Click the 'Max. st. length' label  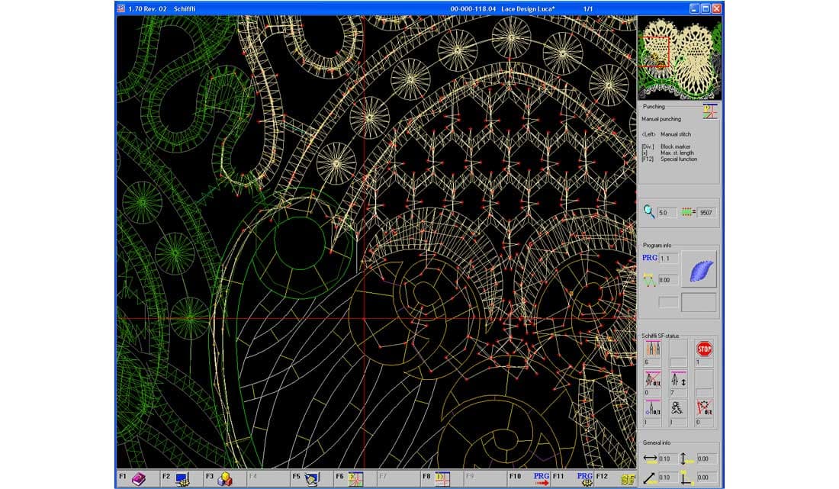[677, 153]
